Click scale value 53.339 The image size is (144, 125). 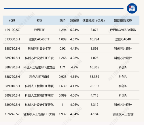(x=94, y=77)
